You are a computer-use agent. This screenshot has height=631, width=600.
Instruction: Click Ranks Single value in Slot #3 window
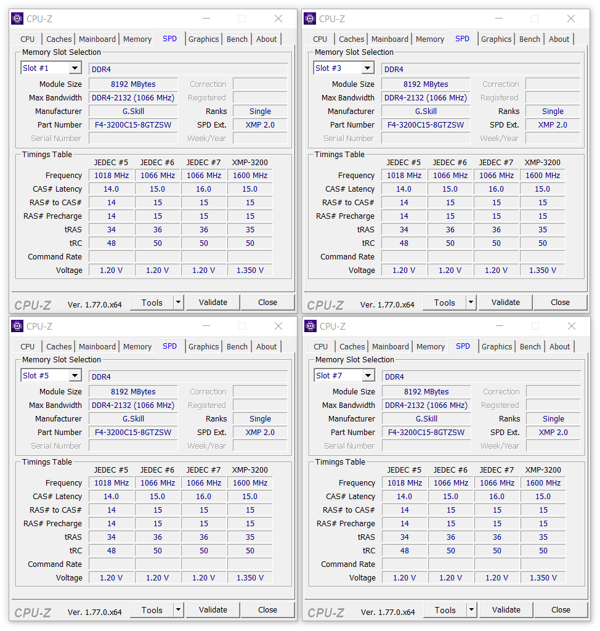coord(553,111)
